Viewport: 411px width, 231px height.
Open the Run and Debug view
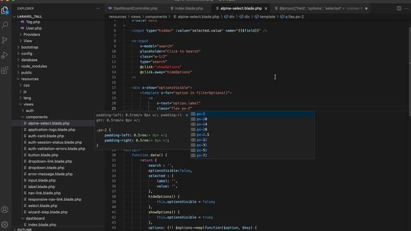coord(4,55)
